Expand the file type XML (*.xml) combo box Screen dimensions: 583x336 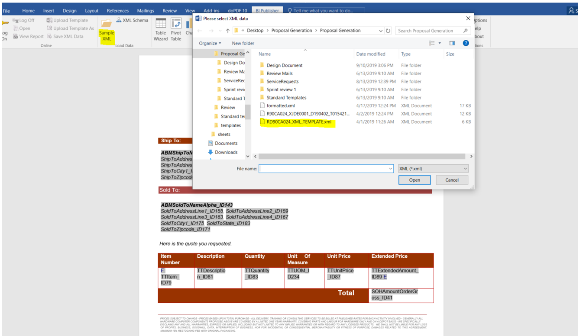[433, 169]
